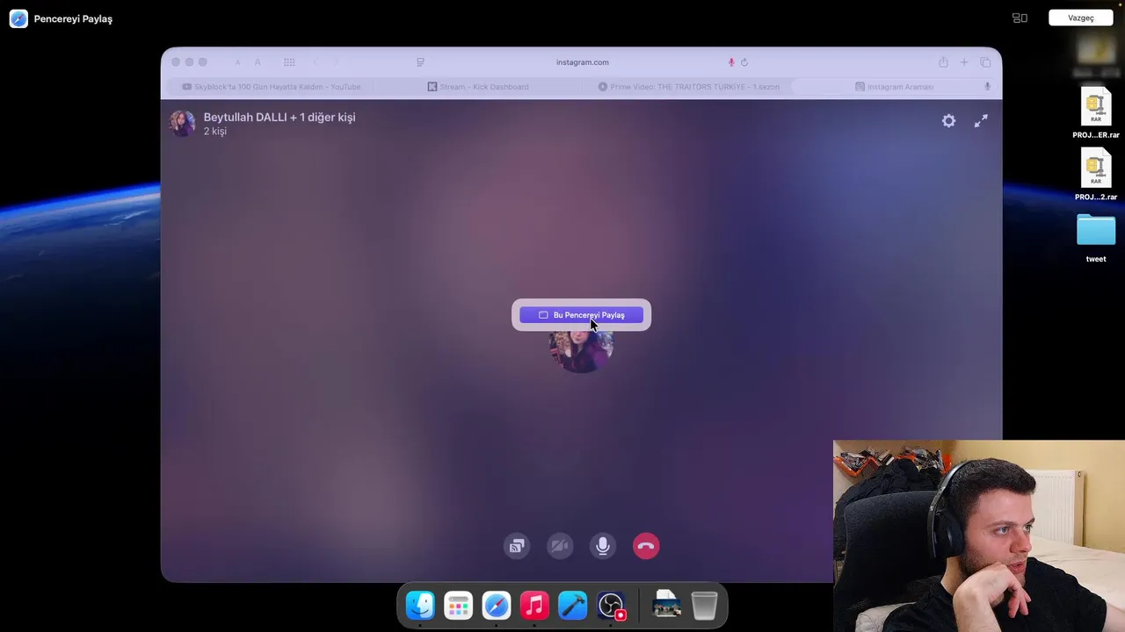
Task: Click the audio icon on the Instagram tab
Action: pos(987,87)
